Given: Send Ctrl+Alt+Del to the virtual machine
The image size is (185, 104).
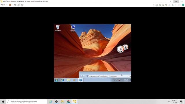Looking at the screenshot, I should [x=15, y=5].
